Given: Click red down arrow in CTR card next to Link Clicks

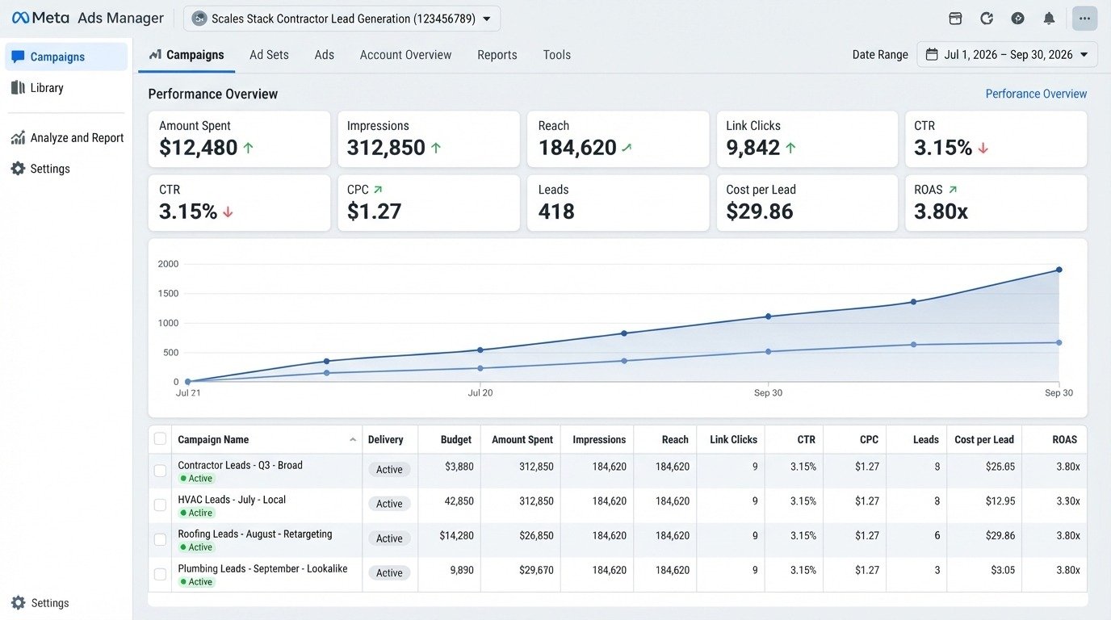Looking at the screenshot, I should pyautogui.click(x=983, y=148).
